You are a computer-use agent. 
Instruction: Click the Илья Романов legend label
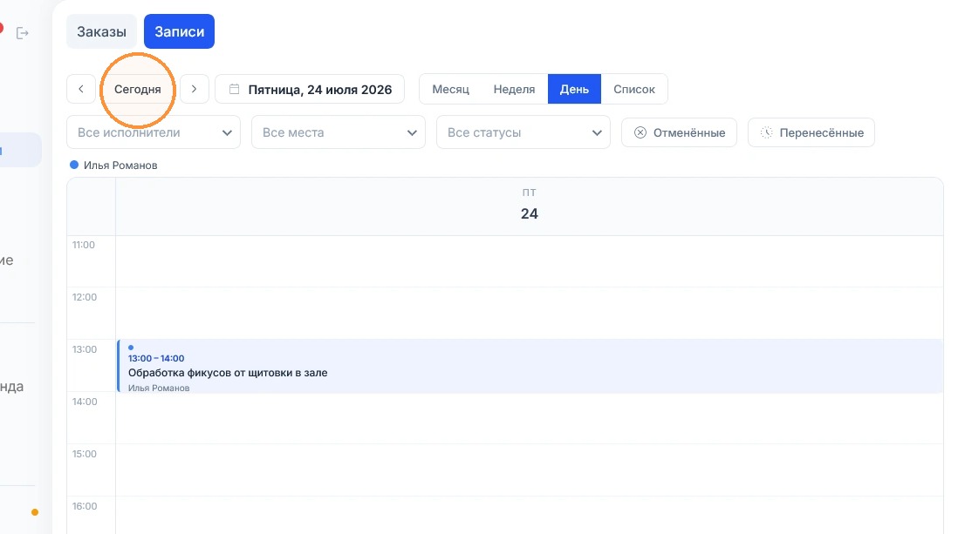click(120, 166)
